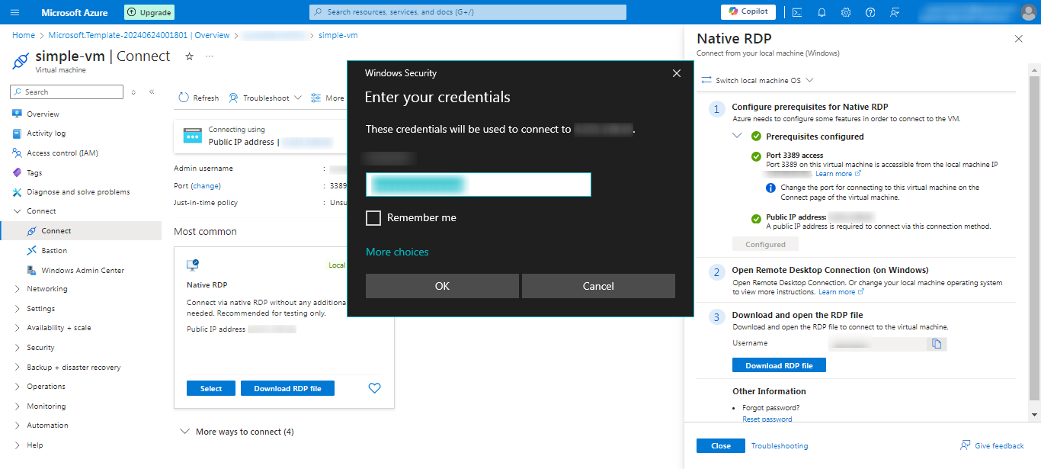Click More choices link
Screen dimensions: 1041x469
tap(397, 252)
